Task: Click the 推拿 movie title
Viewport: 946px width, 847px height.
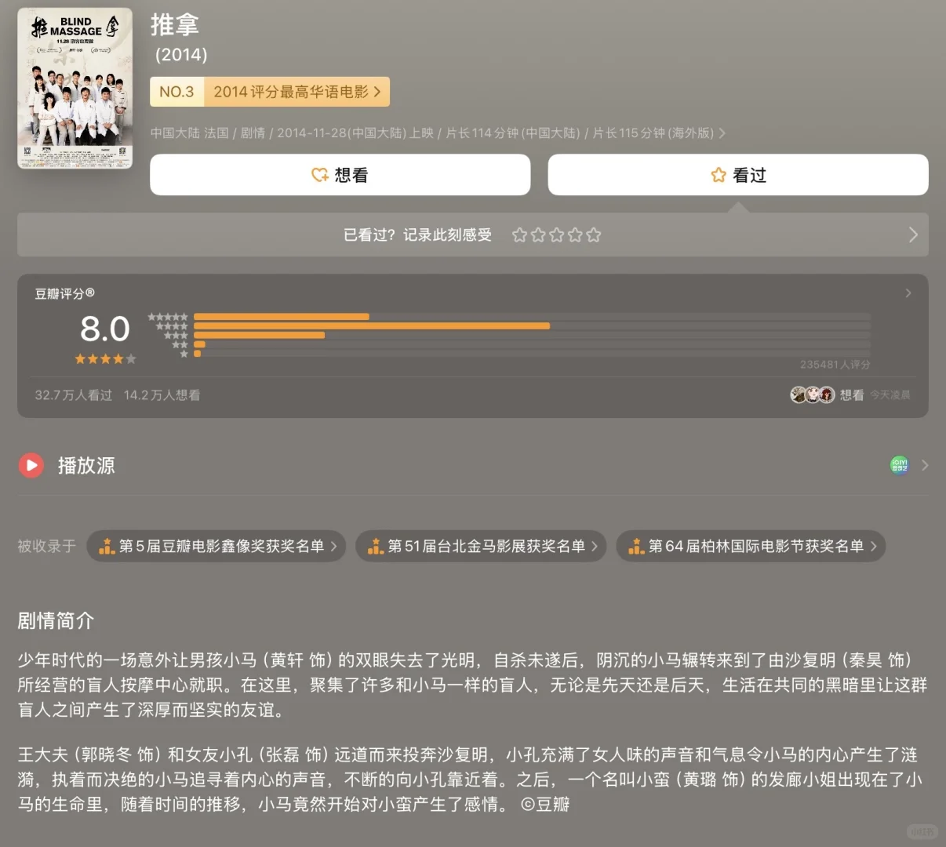Action: (x=175, y=24)
